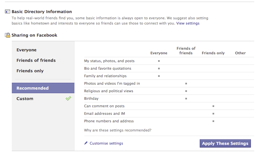Image resolution: width=266 pixels, height=156 pixels.
Task: Click Everyone marker for status, photos, and posts
Action: coord(159,61)
